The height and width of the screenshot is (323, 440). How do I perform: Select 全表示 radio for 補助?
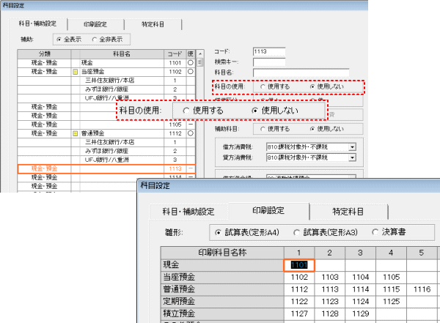tap(59, 40)
